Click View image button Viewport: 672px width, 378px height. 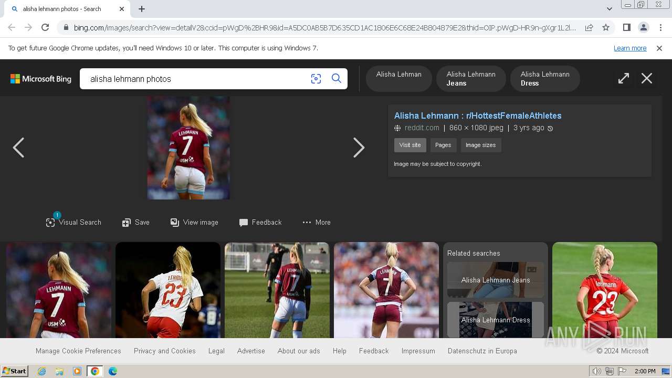194,223
